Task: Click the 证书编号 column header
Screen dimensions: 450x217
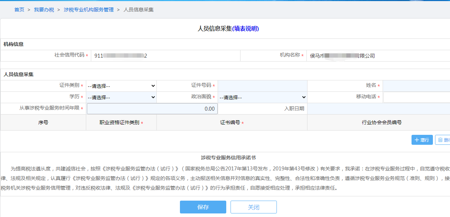Action: [x=232, y=122]
